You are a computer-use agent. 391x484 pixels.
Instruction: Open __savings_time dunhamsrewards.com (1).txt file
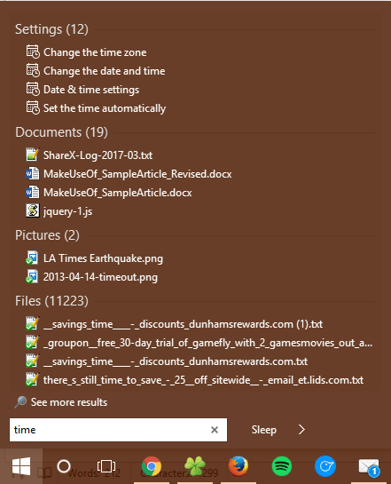click(183, 324)
